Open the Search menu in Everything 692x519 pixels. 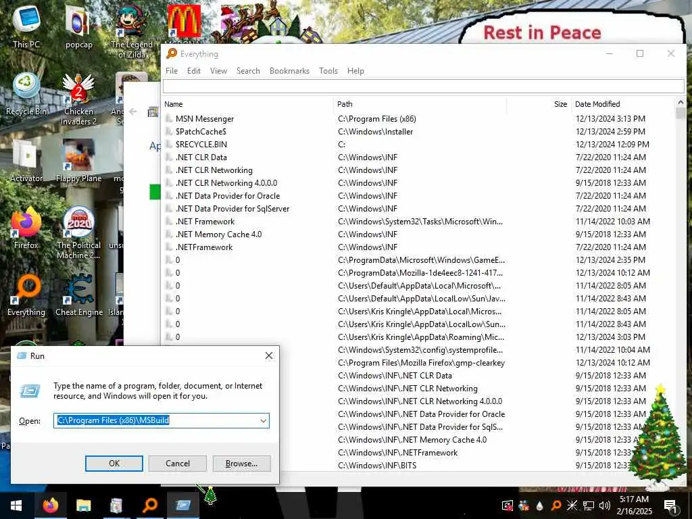click(248, 70)
